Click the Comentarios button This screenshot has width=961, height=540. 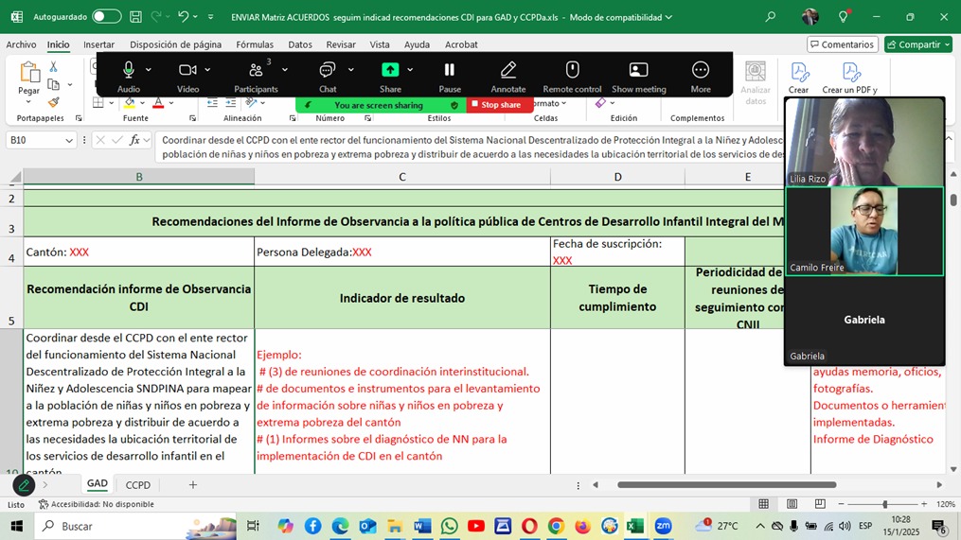(x=842, y=44)
